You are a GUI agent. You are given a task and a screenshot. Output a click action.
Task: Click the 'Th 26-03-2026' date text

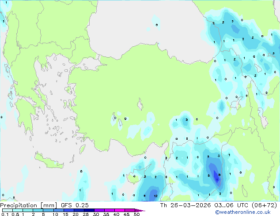click(x=185, y=205)
